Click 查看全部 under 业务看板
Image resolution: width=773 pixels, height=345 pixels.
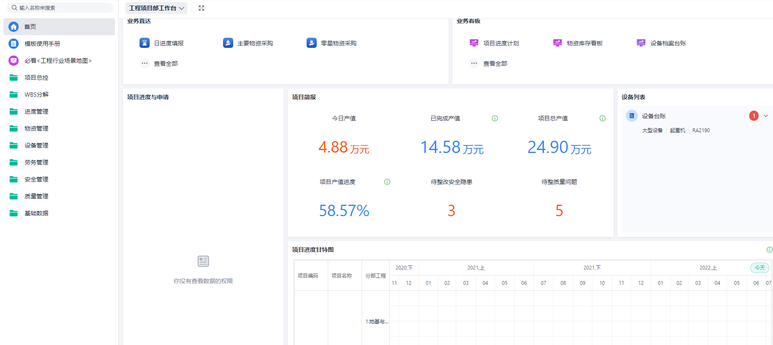[x=495, y=64]
